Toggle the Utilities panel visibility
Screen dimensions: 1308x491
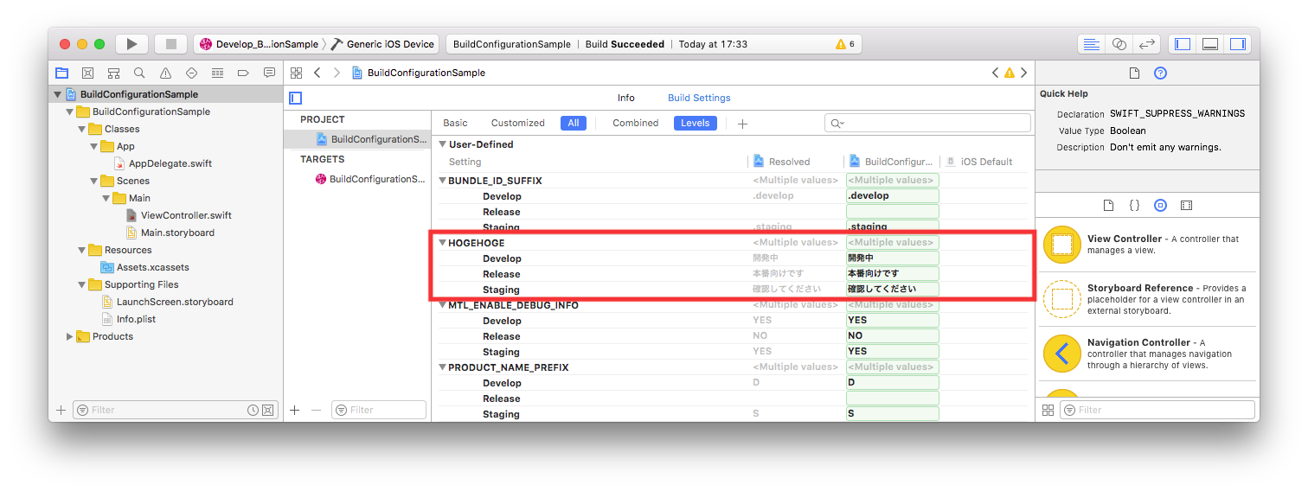1238,44
